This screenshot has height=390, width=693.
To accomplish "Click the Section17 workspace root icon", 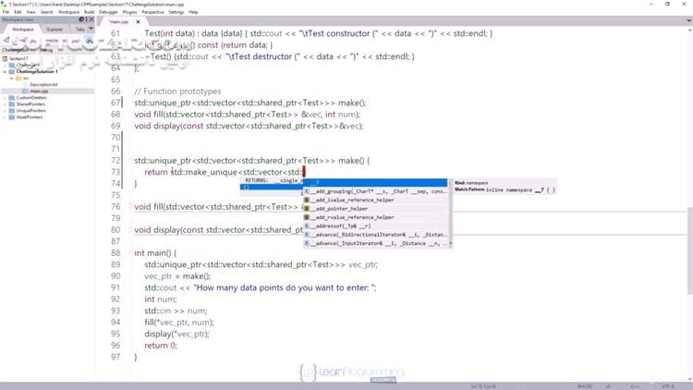I will 5,57.
